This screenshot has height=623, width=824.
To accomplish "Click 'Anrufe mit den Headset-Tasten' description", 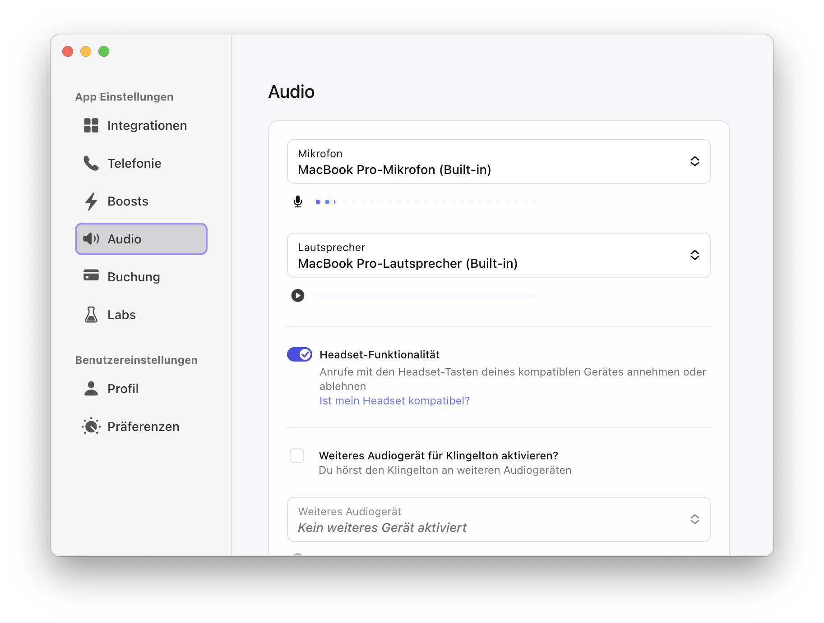I will pyautogui.click(x=513, y=379).
